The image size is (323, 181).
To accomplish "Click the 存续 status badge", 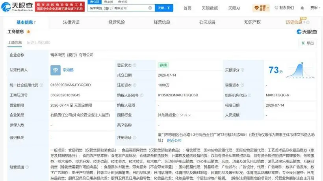I will click(163, 65).
